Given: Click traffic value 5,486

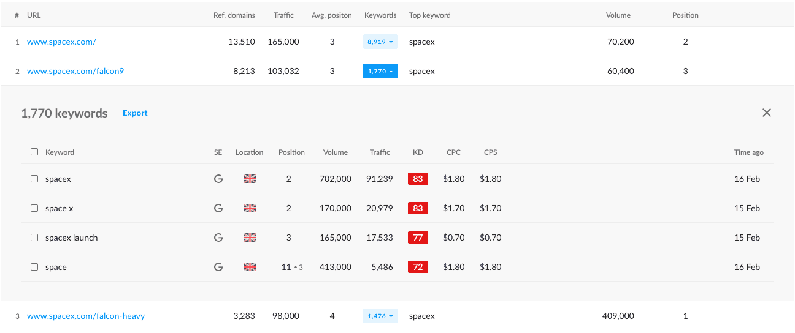Looking at the screenshot, I should [382, 267].
